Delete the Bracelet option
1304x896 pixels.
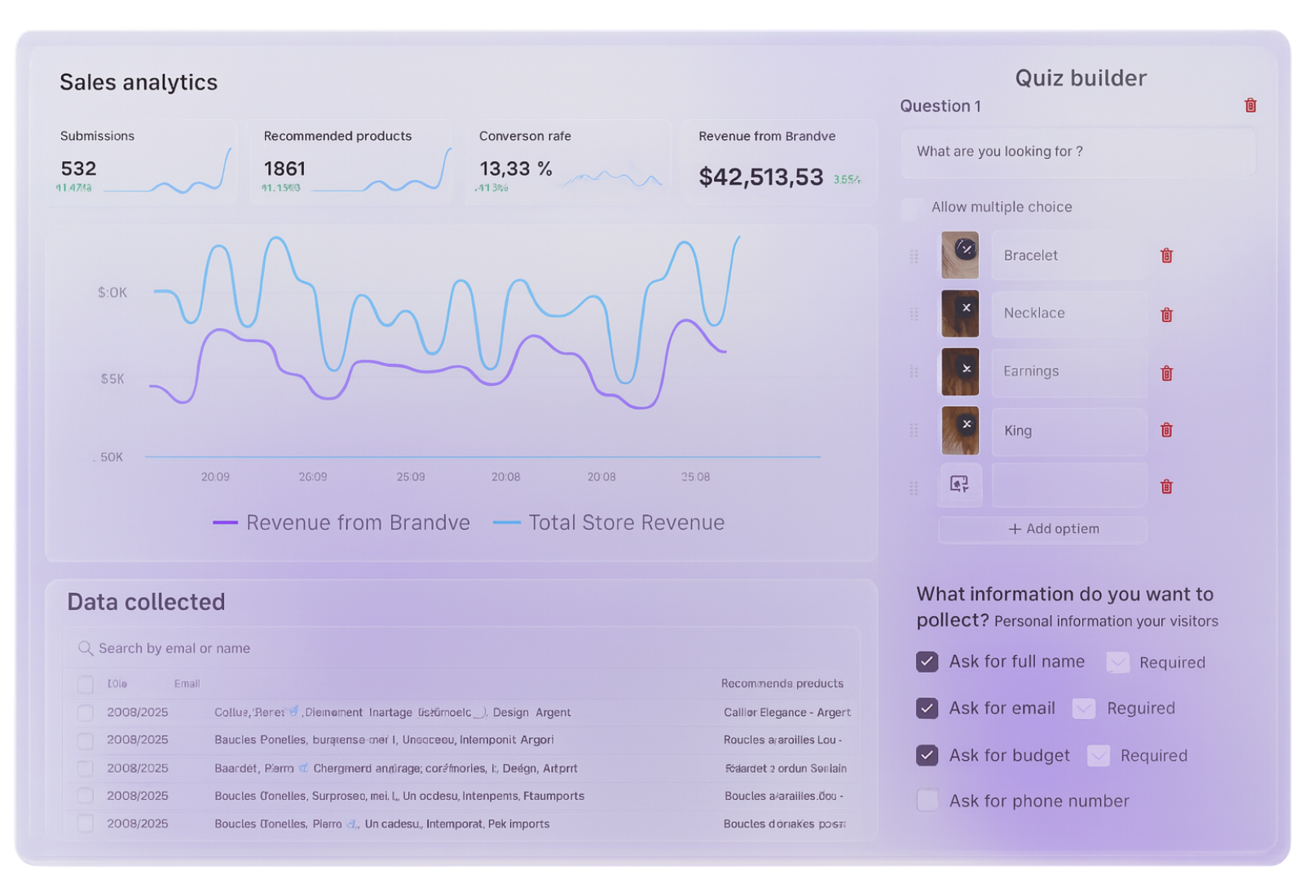coord(1166,256)
